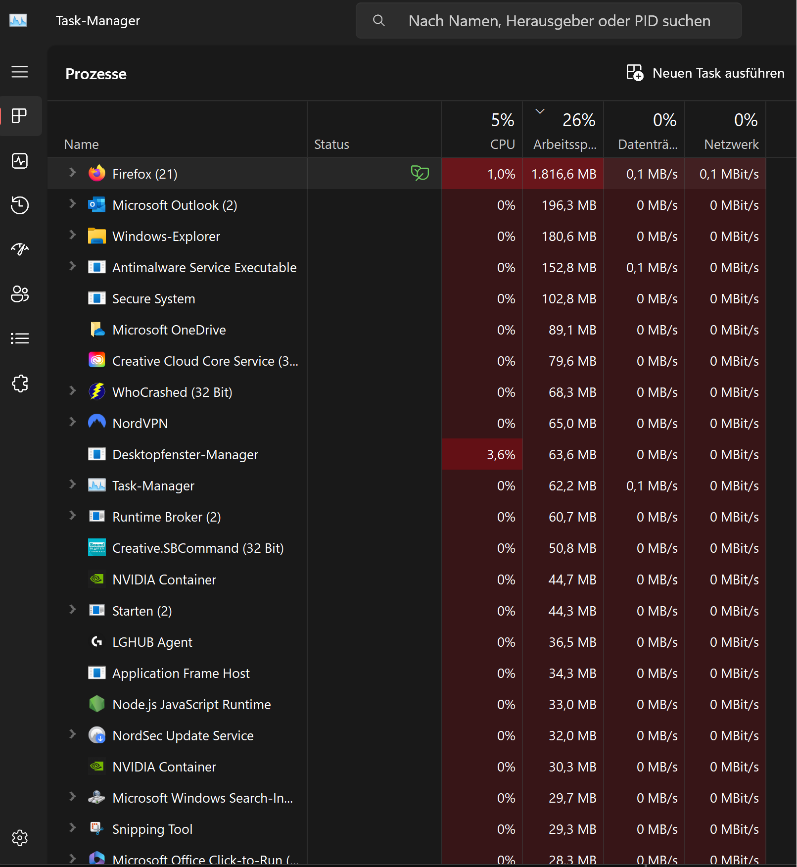
Task: Select the Processes sidebar icon
Action: 20,116
